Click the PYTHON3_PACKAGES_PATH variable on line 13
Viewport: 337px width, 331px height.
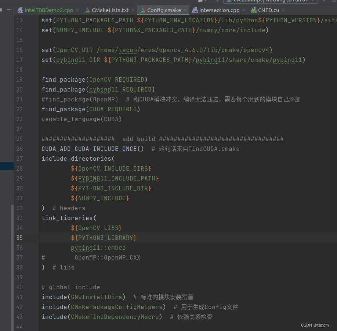click(95, 20)
